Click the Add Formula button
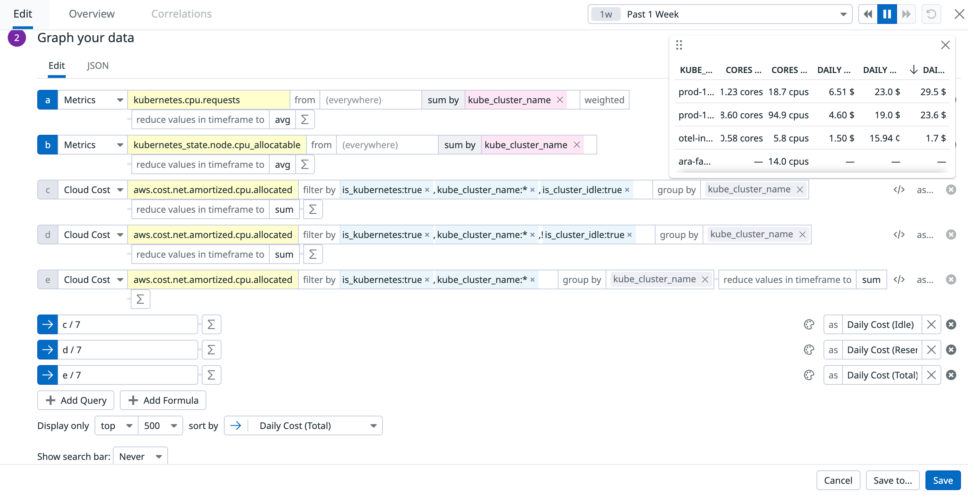Image resolution: width=968 pixels, height=495 pixels. (163, 401)
